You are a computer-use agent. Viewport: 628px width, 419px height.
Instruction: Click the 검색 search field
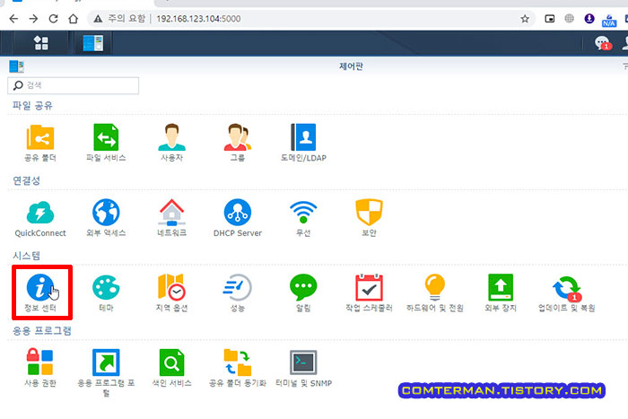point(74,85)
